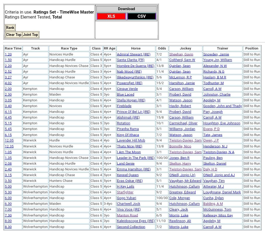Click the Joint Top button

point(30,35)
